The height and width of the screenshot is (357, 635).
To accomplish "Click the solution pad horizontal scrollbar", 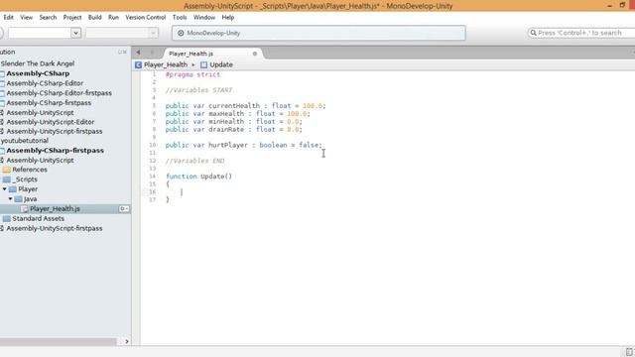I will tap(58, 341).
